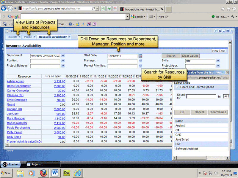238x178 pixels.
Task: Click the Messenger people icon in command bar
Action: point(78,24)
